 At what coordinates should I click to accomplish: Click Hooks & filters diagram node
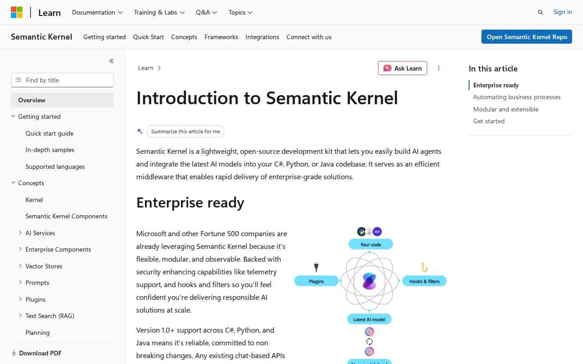[x=424, y=281]
